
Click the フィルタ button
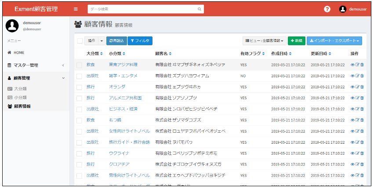(140, 41)
